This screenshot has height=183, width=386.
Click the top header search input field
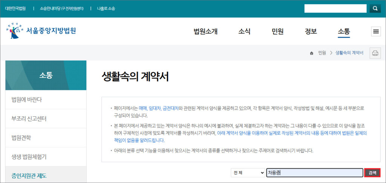click(335, 8)
